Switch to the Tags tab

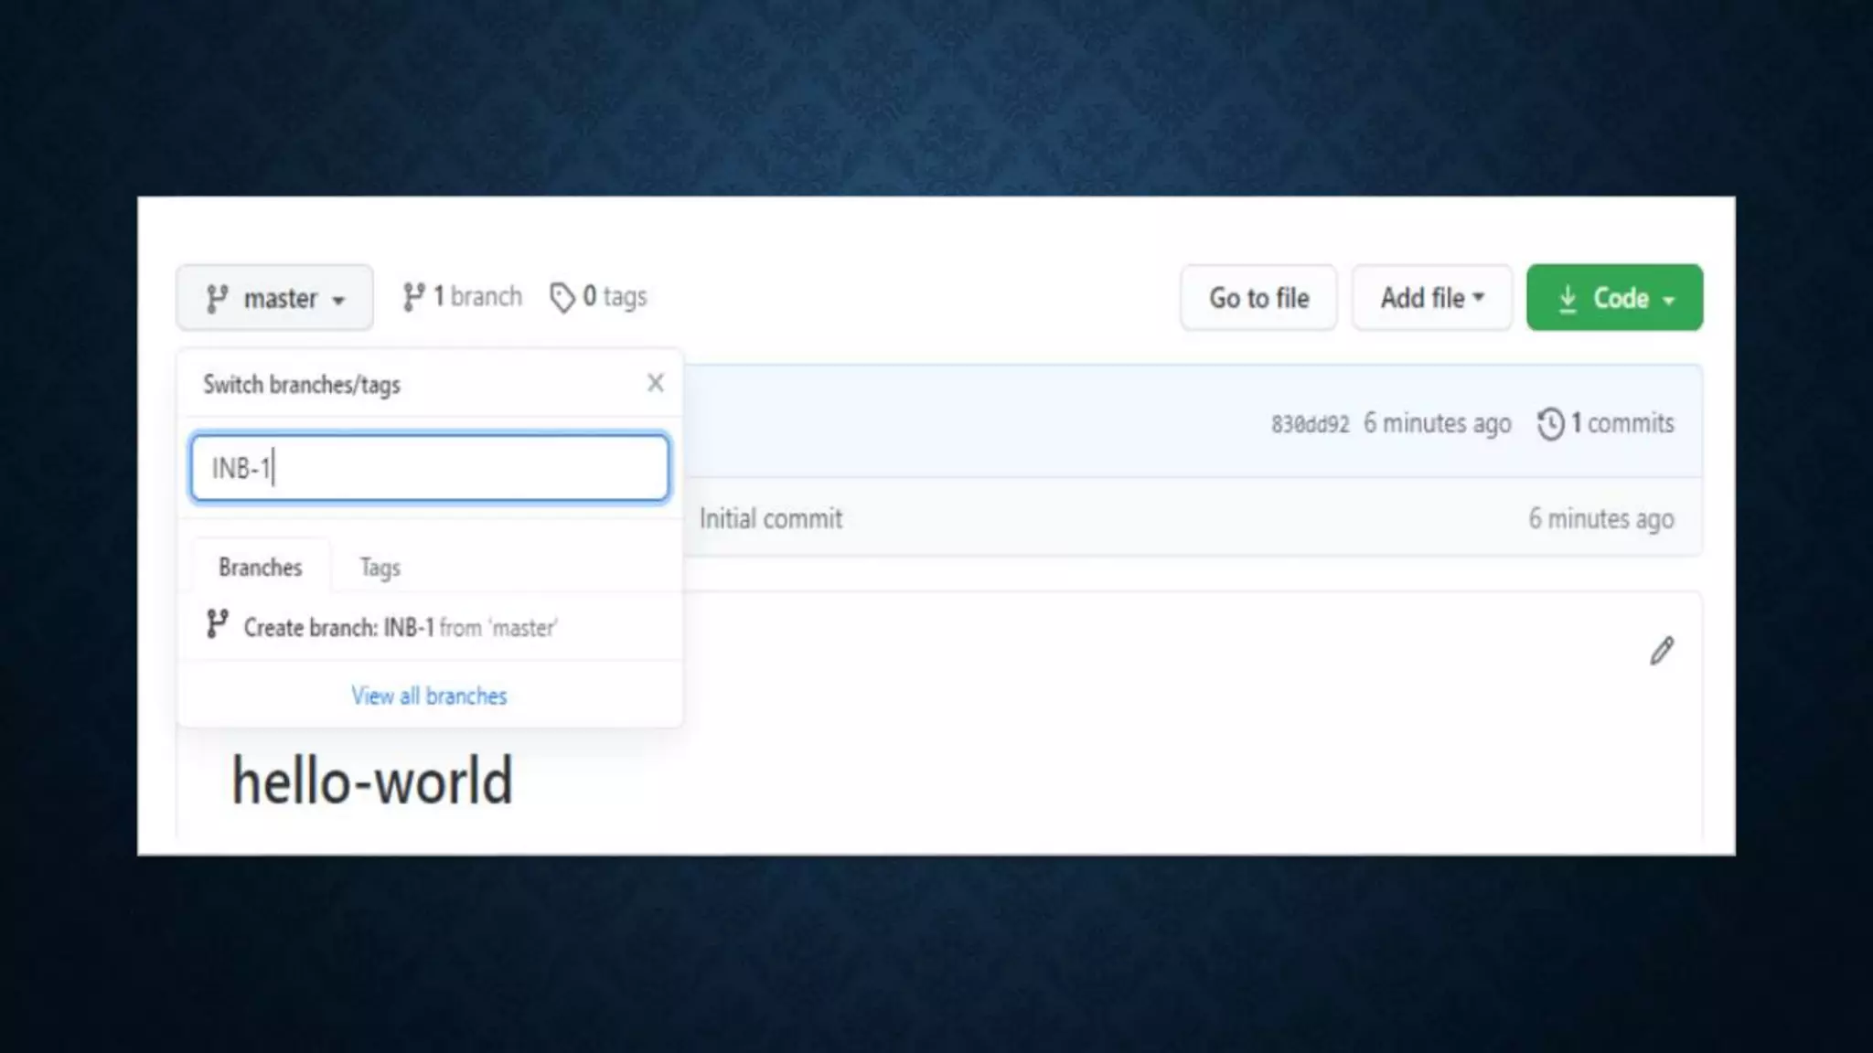click(x=380, y=568)
